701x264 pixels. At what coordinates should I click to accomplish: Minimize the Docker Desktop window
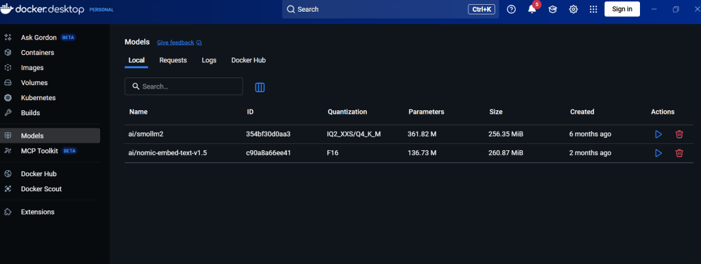pyautogui.click(x=654, y=9)
